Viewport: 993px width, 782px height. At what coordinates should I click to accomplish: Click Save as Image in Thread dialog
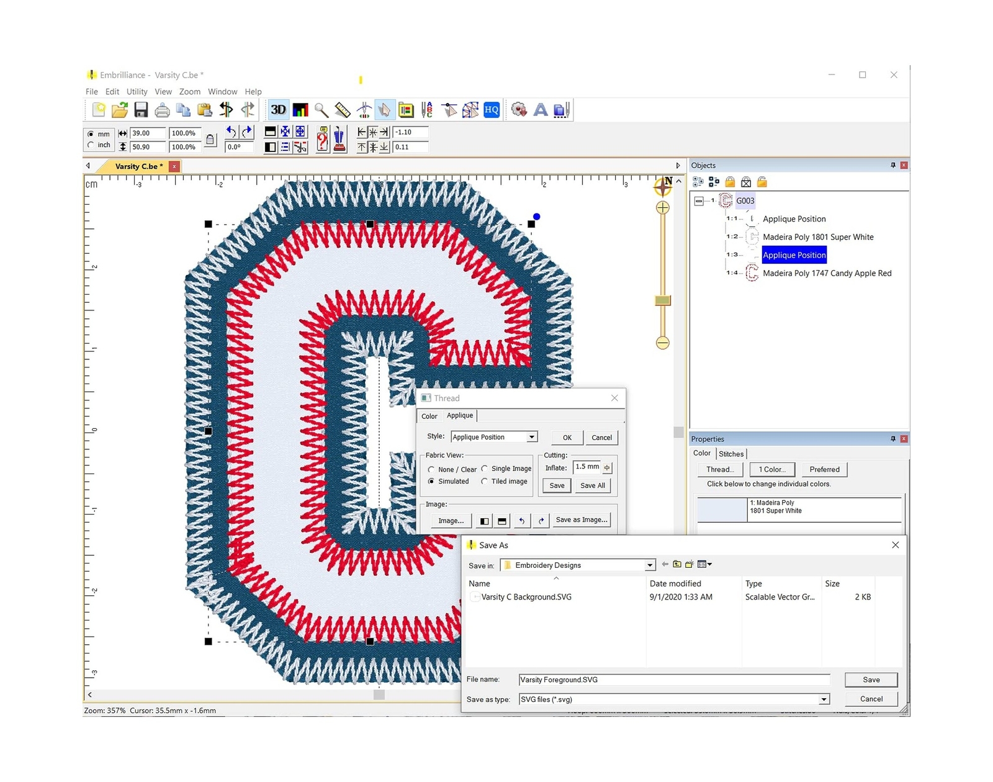tap(582, 519)
